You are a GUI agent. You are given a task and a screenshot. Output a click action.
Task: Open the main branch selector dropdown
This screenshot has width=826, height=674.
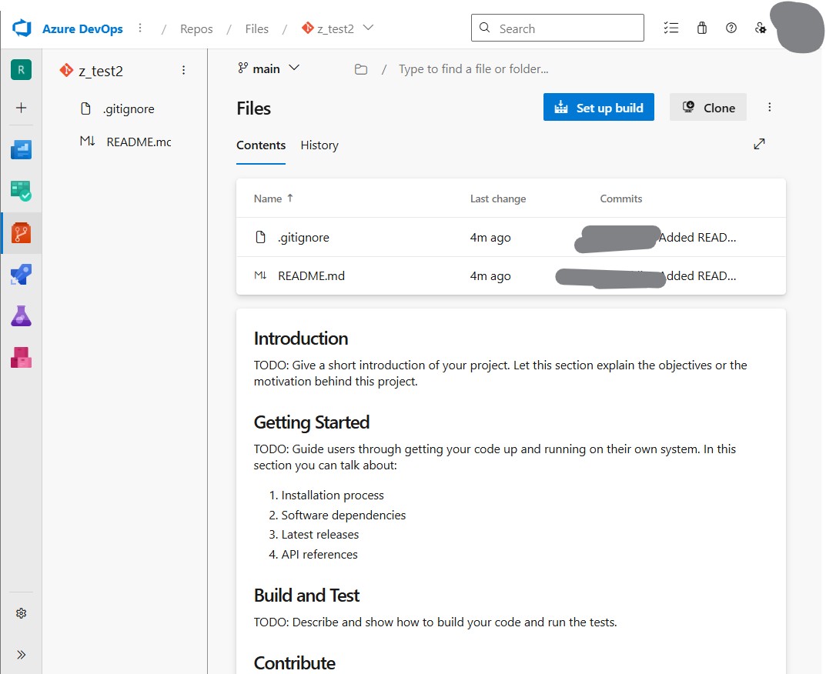point(269,68)
